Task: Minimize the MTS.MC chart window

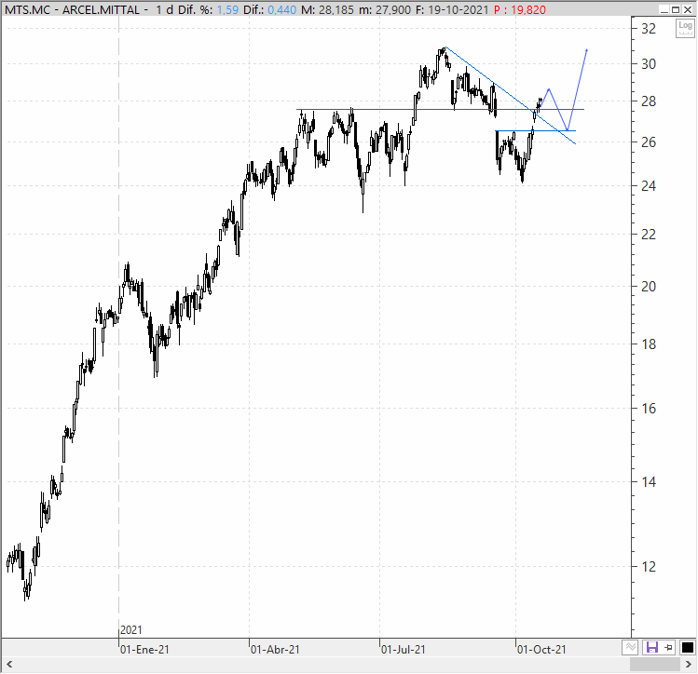Action: pos(664,10)
